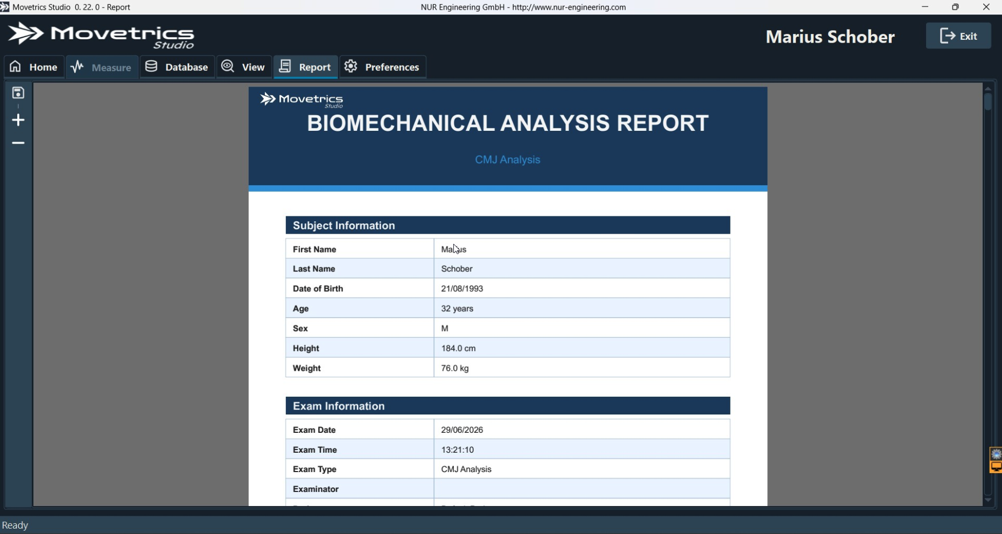Select the exam time 13:21:10

coord(458,450)
